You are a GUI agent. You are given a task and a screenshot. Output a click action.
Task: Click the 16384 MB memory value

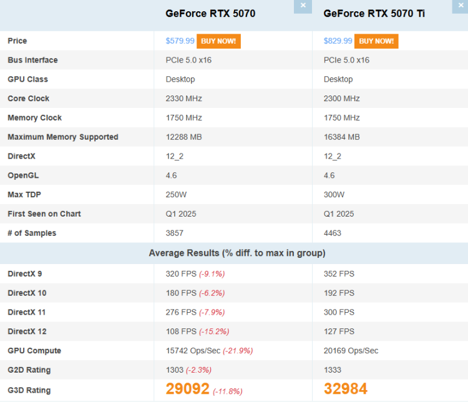342,137
